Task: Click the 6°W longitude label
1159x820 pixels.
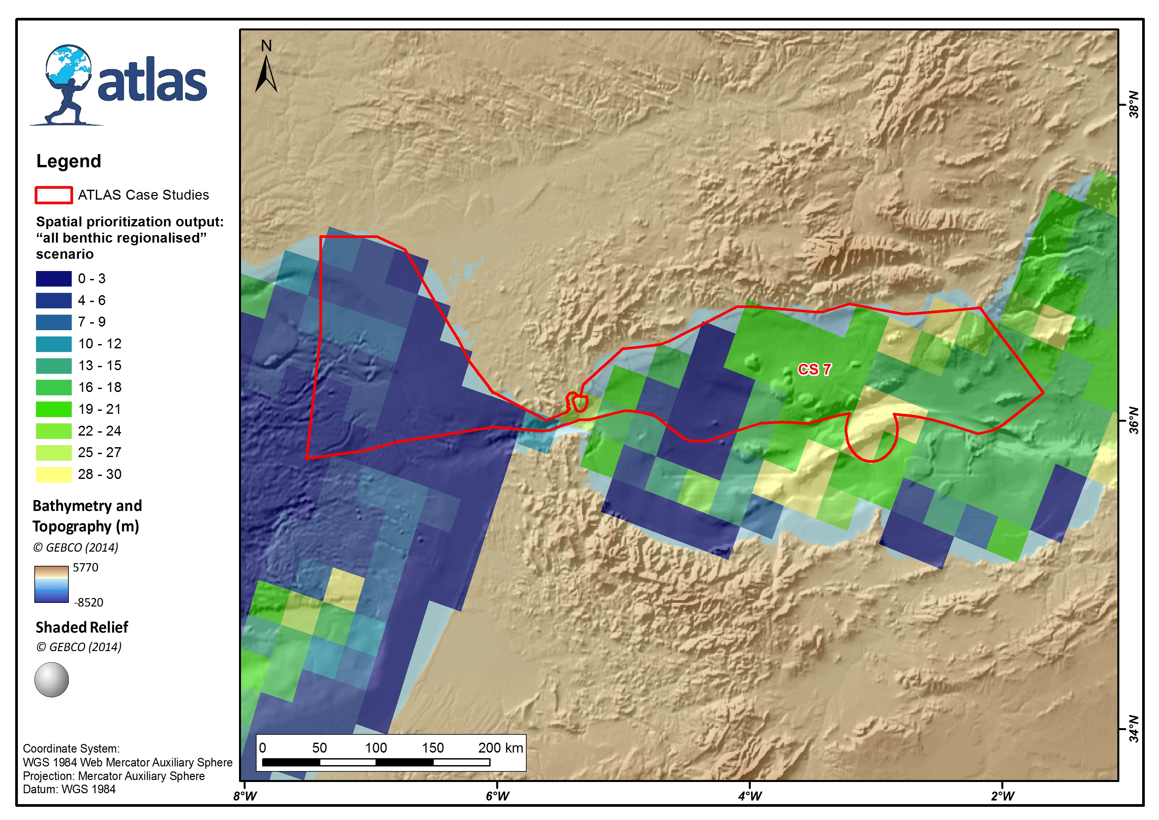Action: click(498, 796)
